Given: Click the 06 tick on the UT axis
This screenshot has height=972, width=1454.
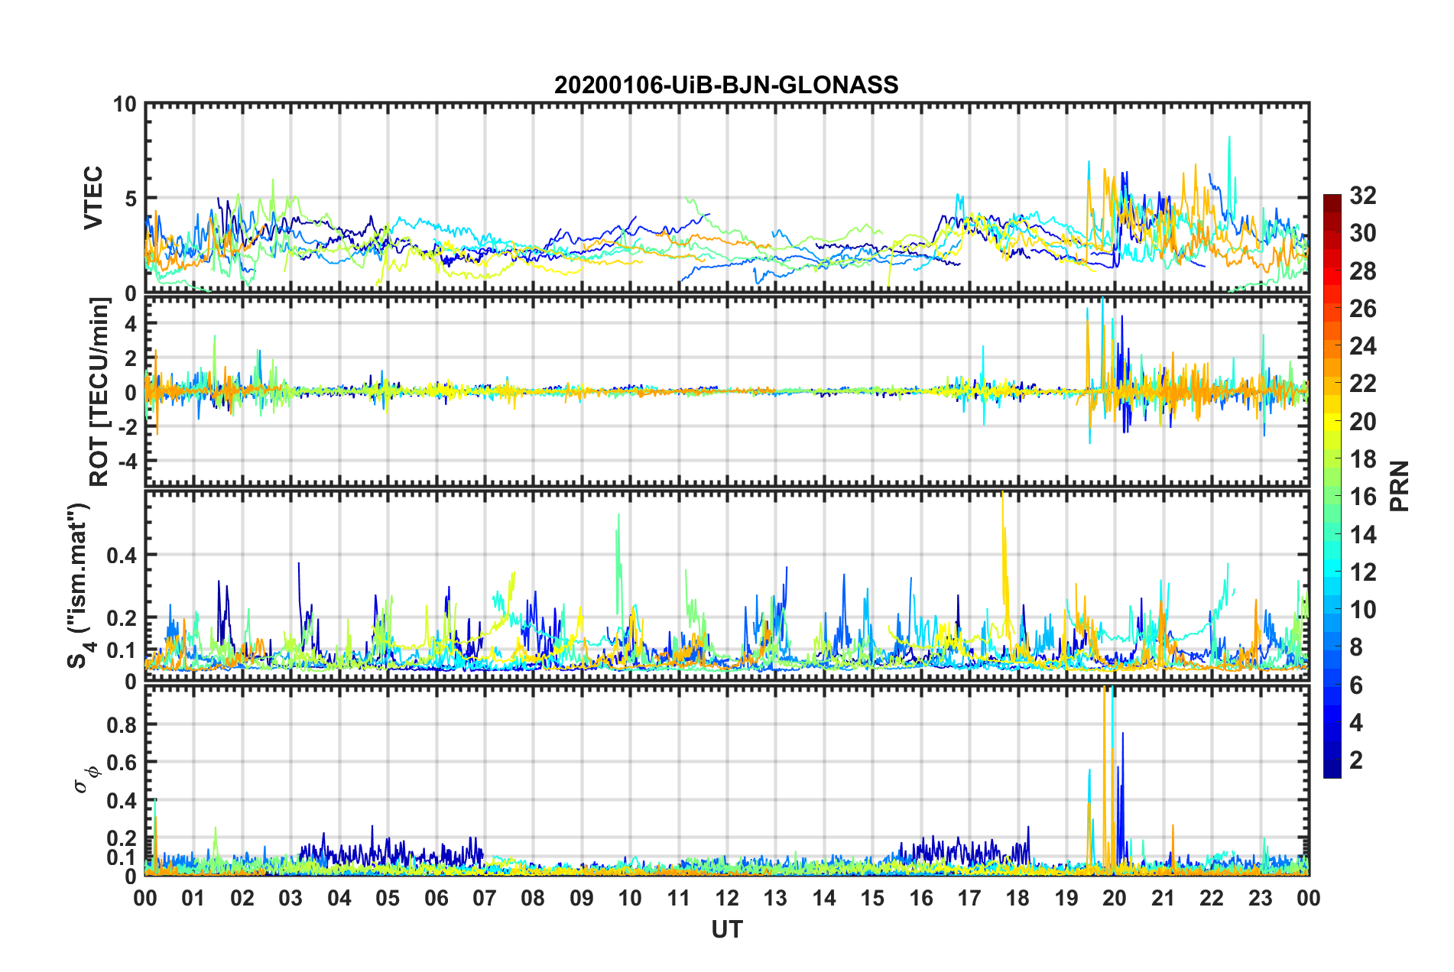Looking at the screenshot, I should (x=437, y=899).
